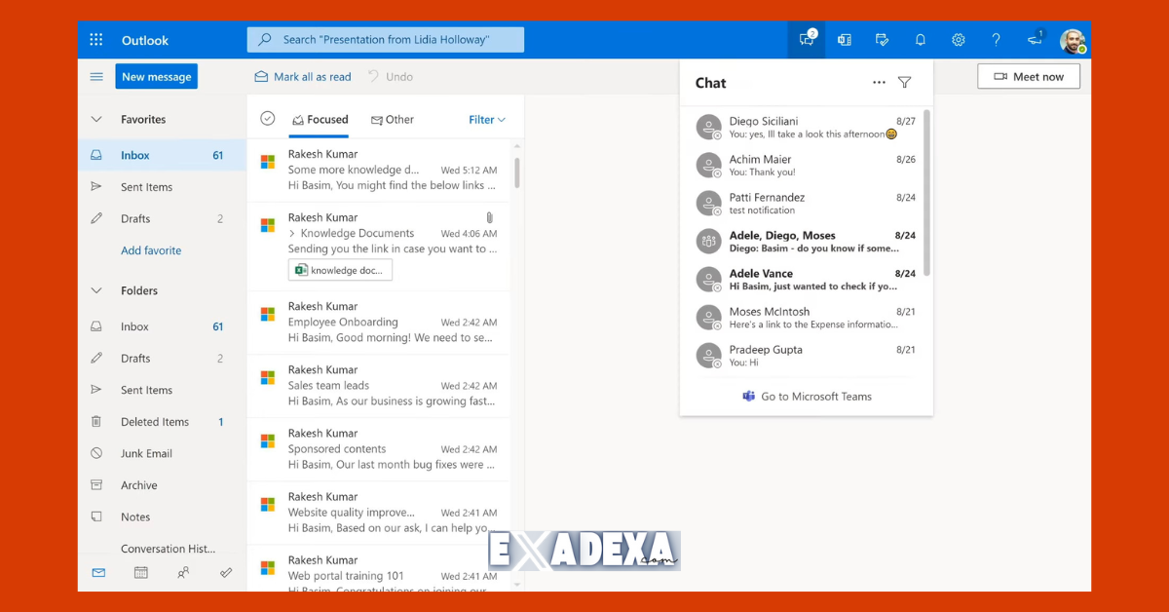1169x612 pixels.
Task: Open the feedback megaphone icon
Action: (x=1034, y=40)
